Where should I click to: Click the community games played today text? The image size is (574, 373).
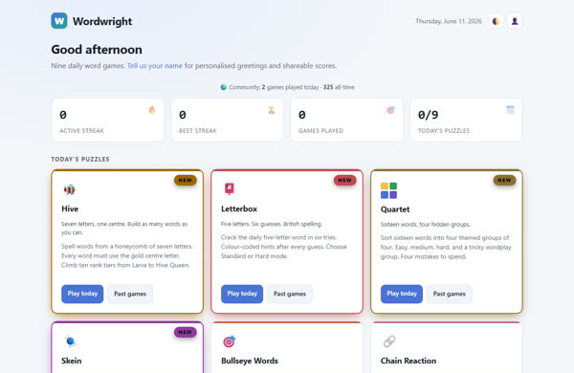tap(292, 87)
